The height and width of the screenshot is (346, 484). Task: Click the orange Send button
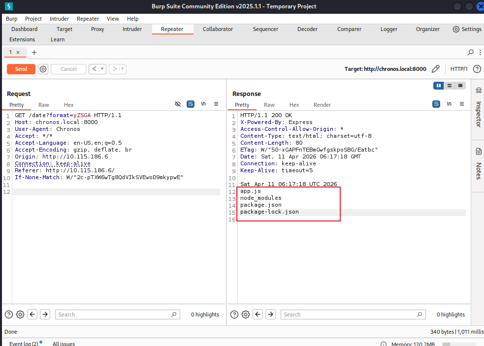[x=21, y=69]
